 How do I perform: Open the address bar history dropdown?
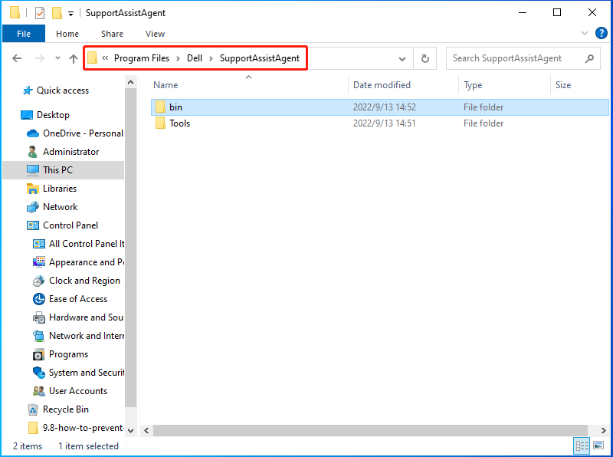pos(402,59)
